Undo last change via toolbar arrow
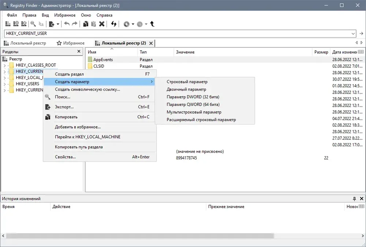Viewport: 366px width, 247px height. pos(67,24)
